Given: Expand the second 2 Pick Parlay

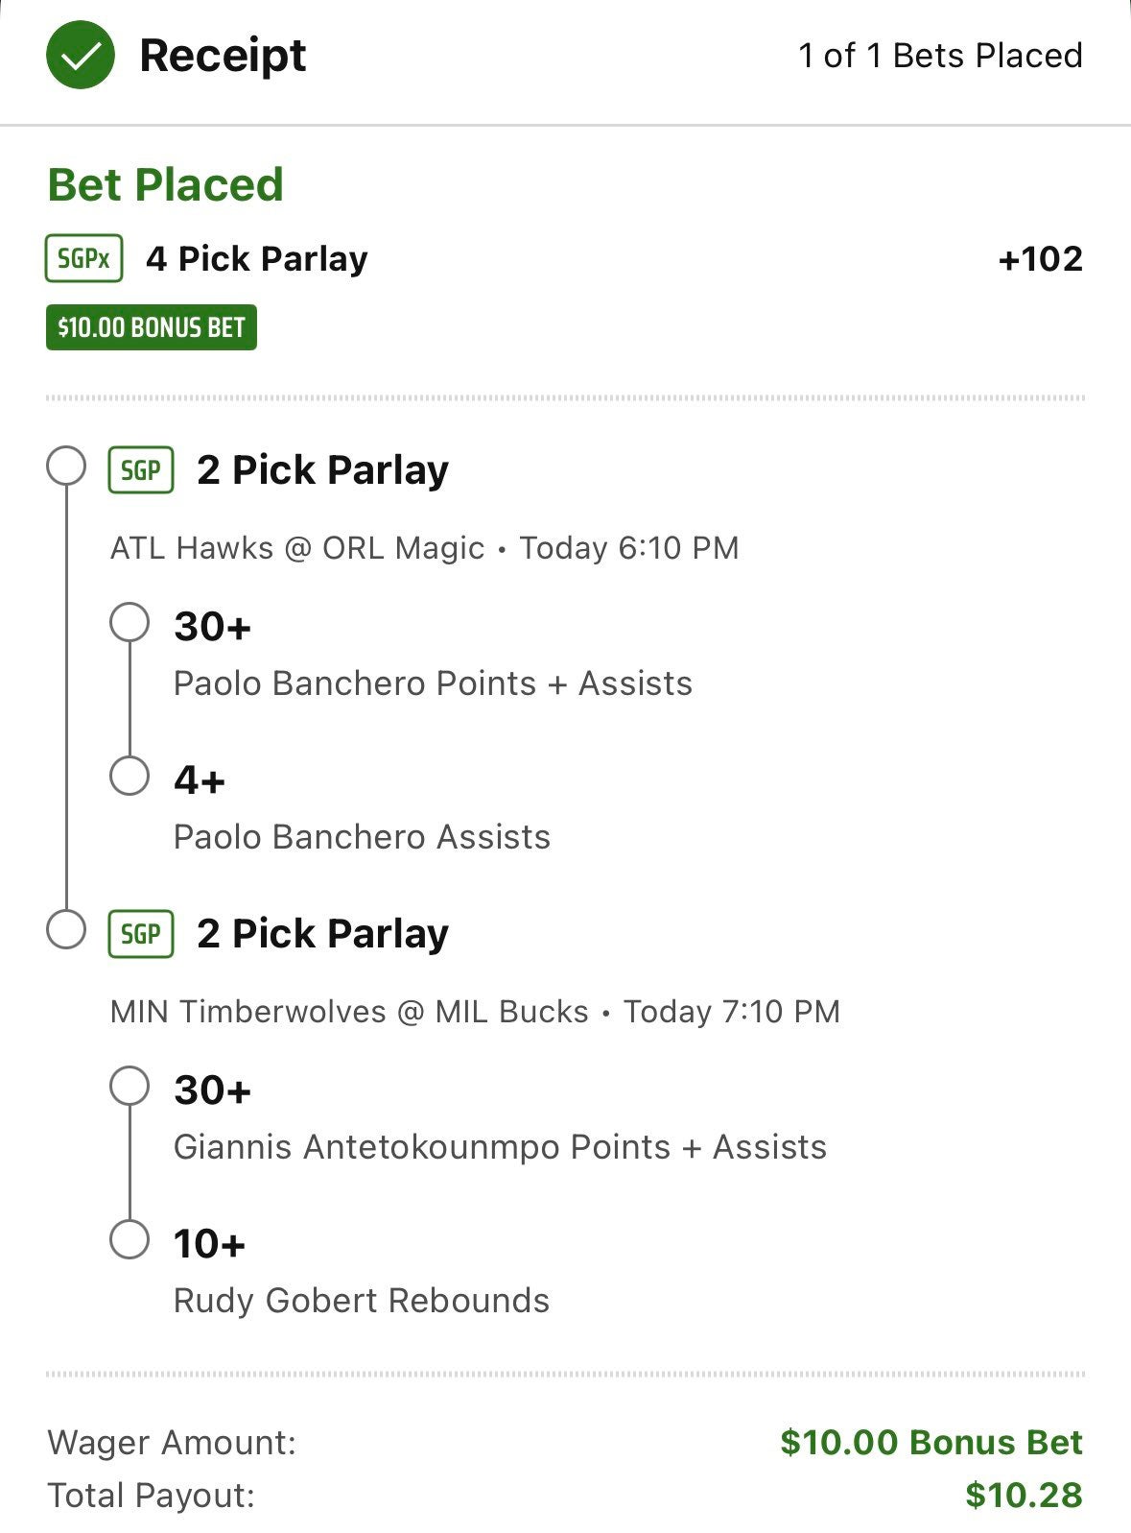Looking at the screenshot, I should click(x=322, y=934).
